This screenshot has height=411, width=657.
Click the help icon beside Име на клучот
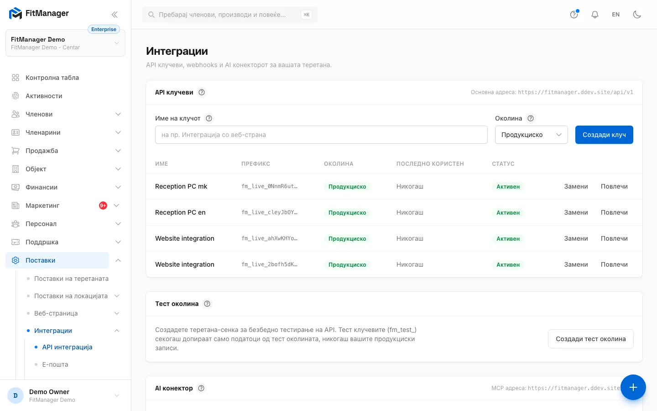tap(209, 118)
